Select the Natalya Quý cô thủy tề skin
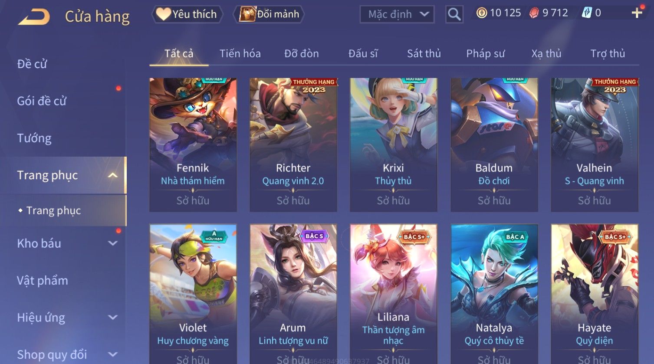 (x=494, y=294)
